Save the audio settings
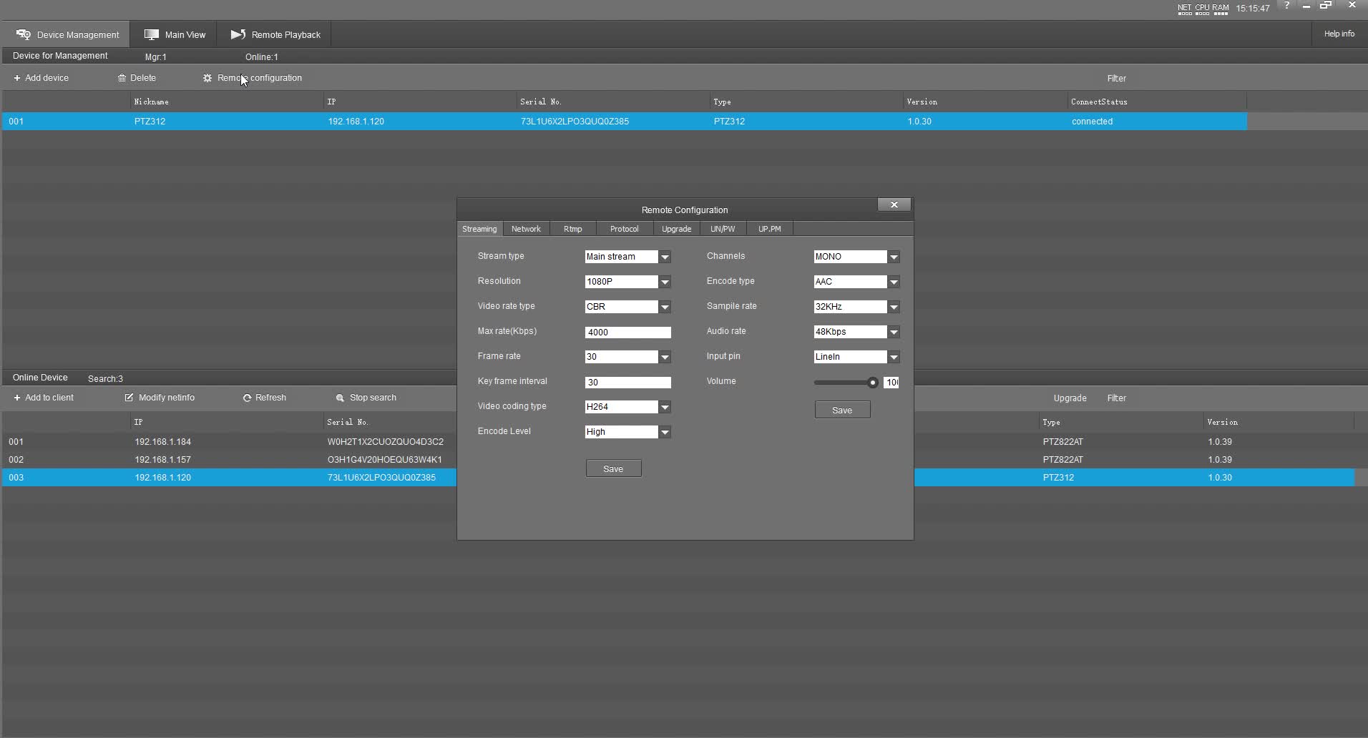The image size is (1368, 738). (x=842, y=410)
